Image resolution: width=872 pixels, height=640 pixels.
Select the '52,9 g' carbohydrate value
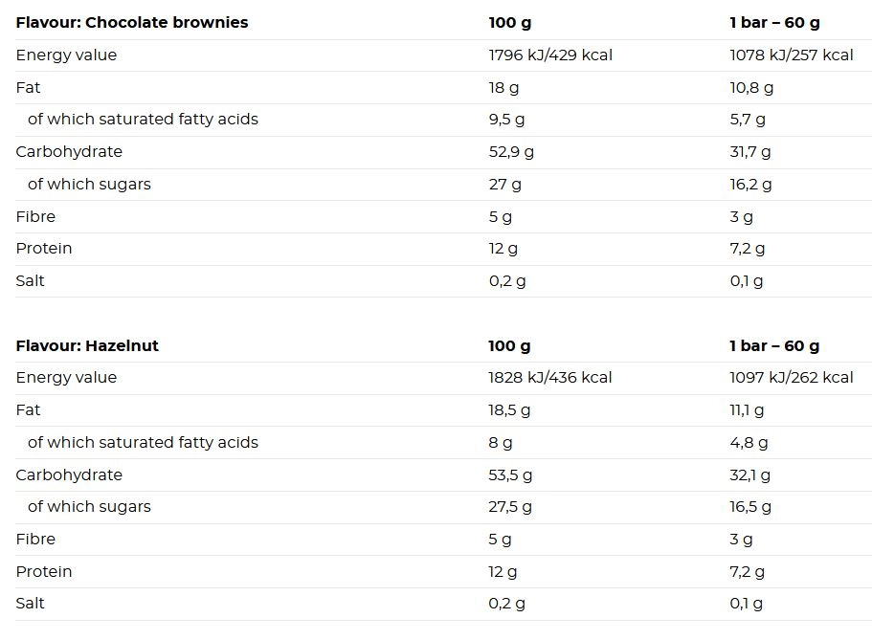point(511,152)
